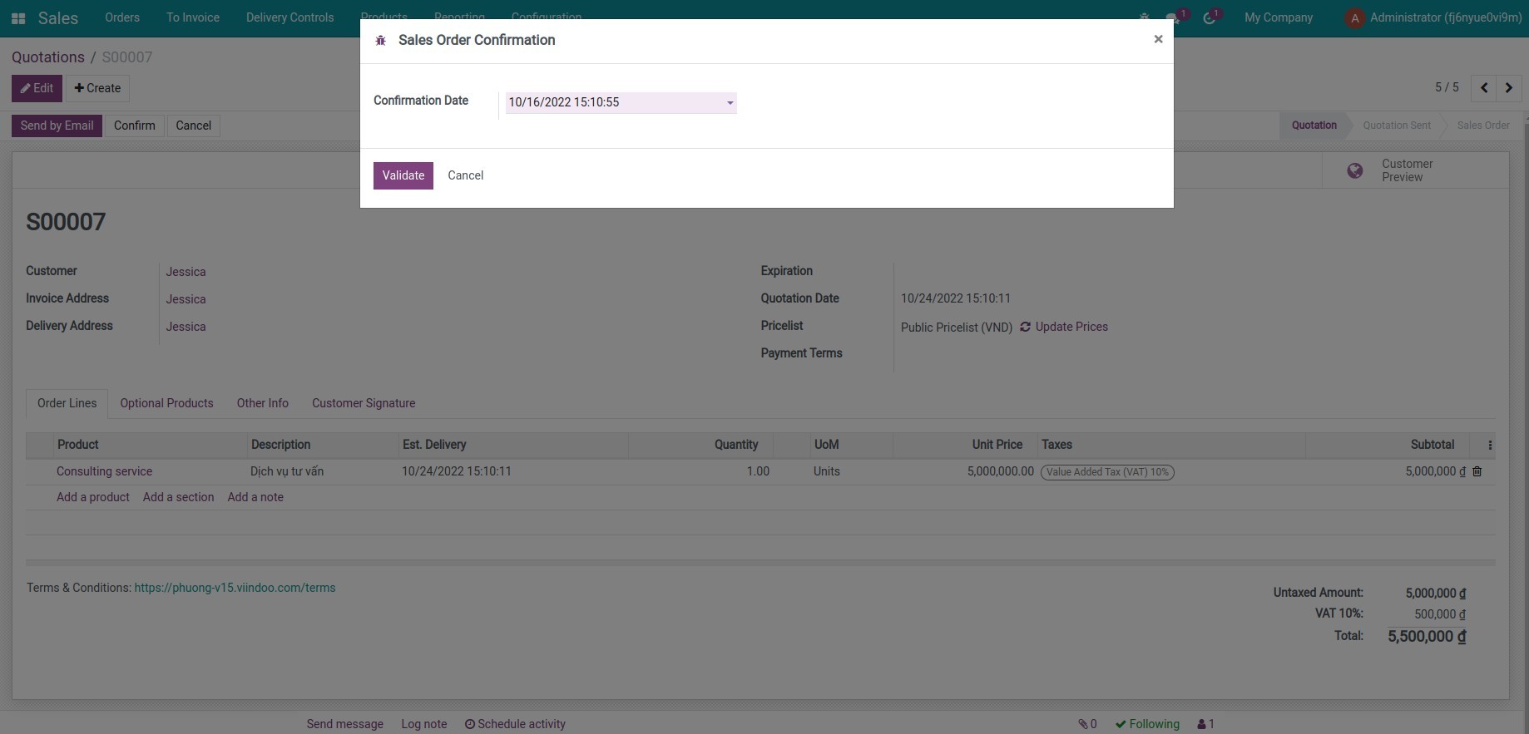Open the Terms & Conditions link
The height and width of the screenshot is (734, 1529).
235,588
